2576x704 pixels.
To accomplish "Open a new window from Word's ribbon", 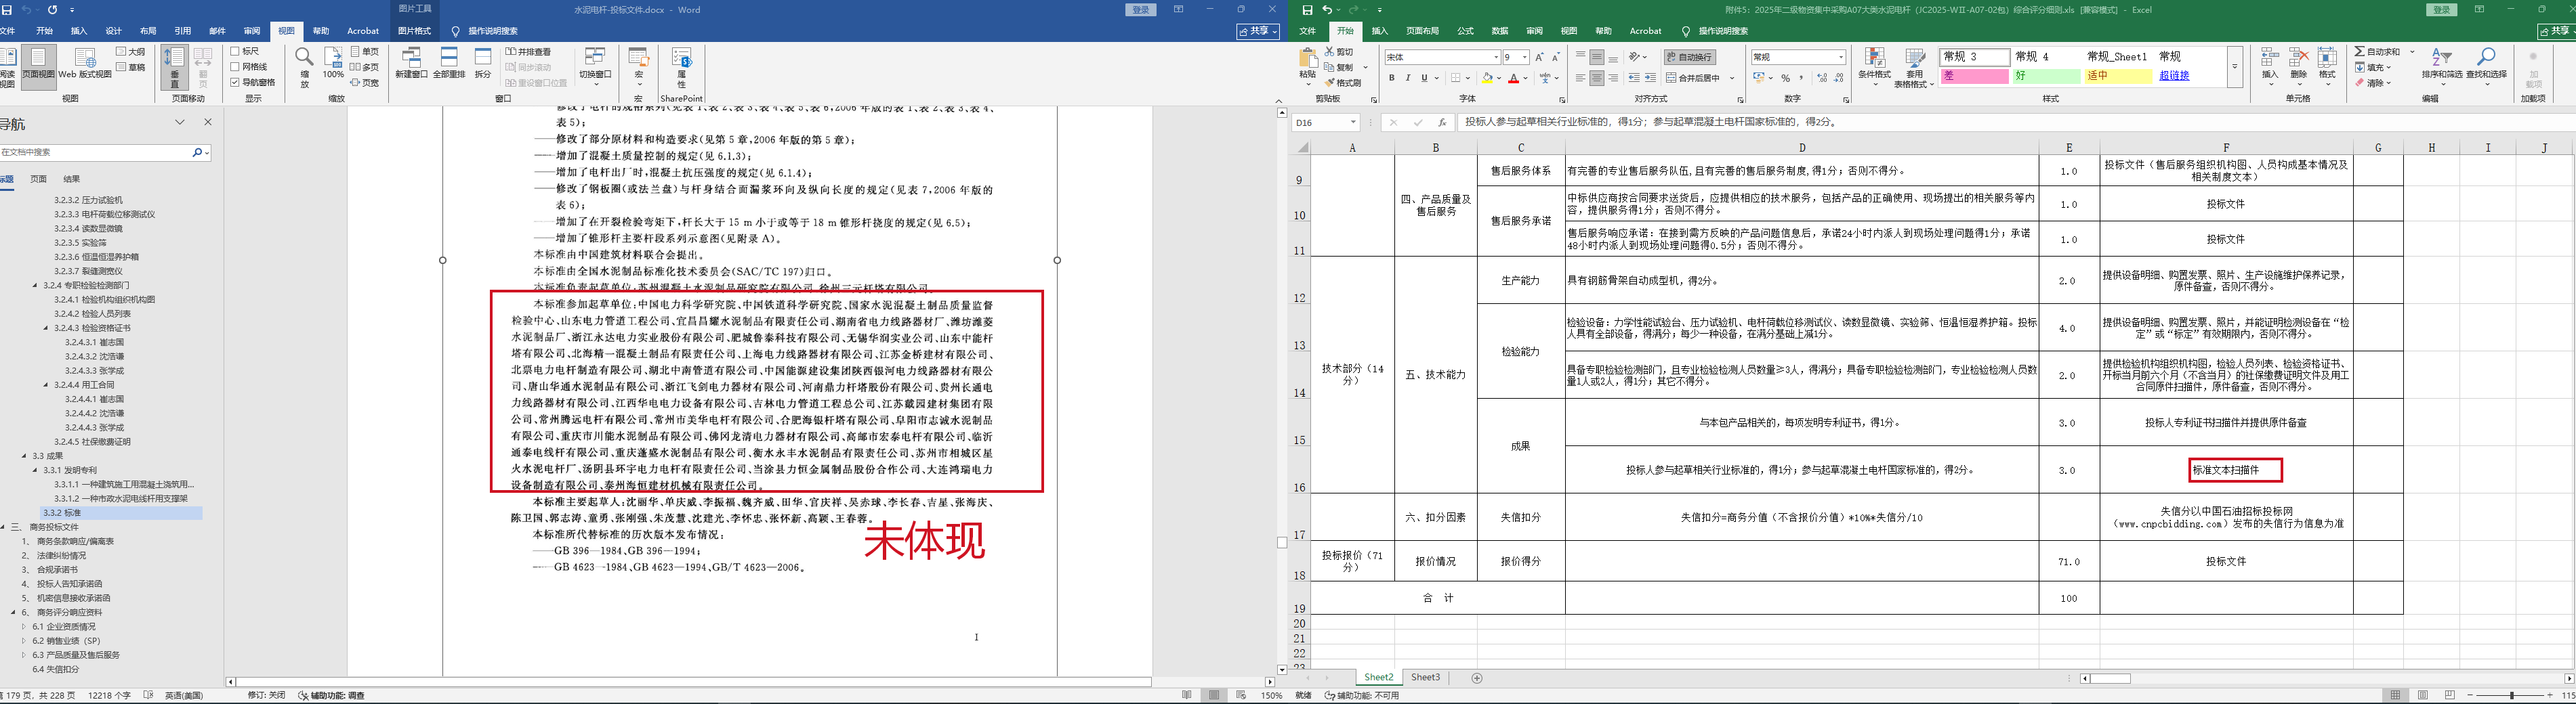I will tap(411, 63).
